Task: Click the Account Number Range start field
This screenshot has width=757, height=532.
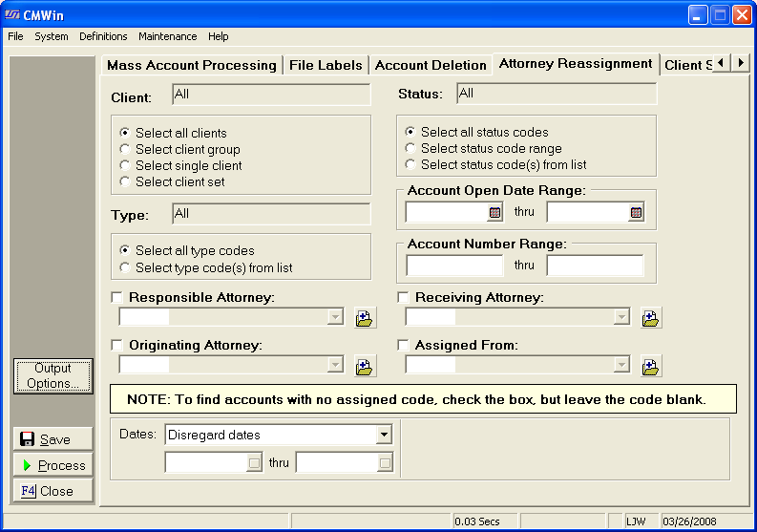Action: 454,266
